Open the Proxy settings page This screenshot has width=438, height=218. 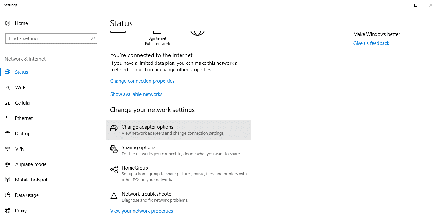pos(21,211)
